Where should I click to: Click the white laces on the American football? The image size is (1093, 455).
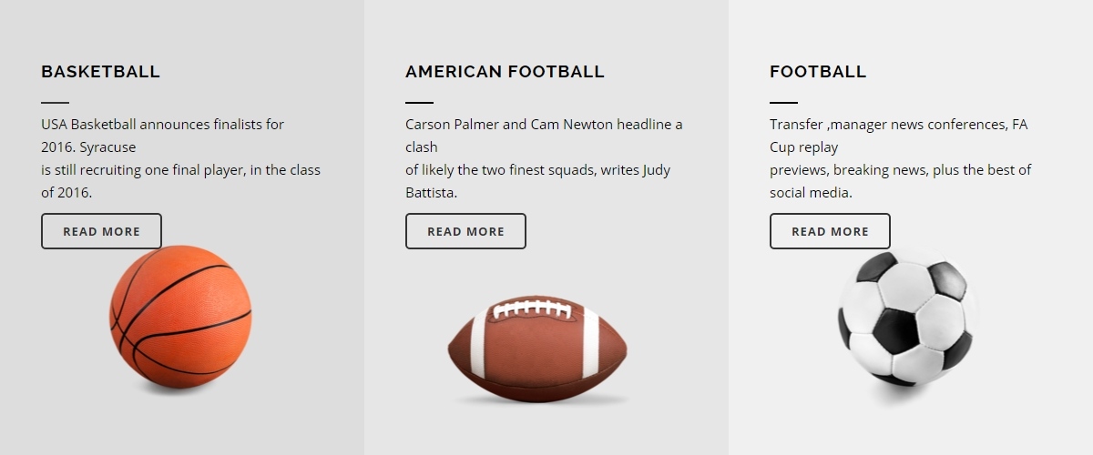click(532, 309)
